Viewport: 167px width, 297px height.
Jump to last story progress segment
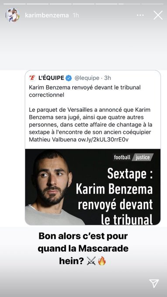pos(152,4)
